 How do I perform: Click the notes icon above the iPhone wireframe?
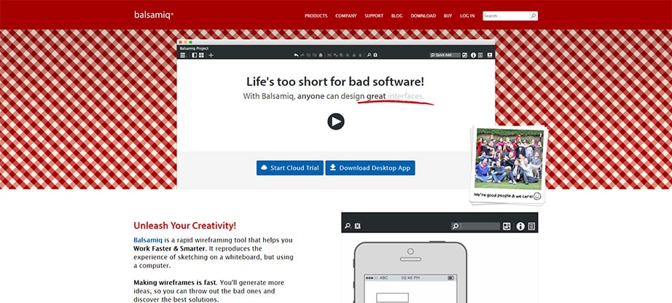click(x=531, y=227)
